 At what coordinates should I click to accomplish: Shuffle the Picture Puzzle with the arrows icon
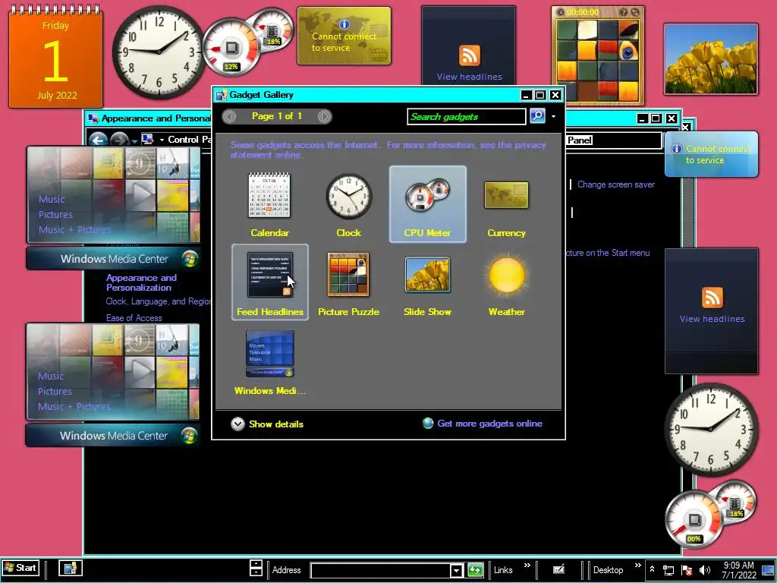pyautogui.click(x=634, y=12)
